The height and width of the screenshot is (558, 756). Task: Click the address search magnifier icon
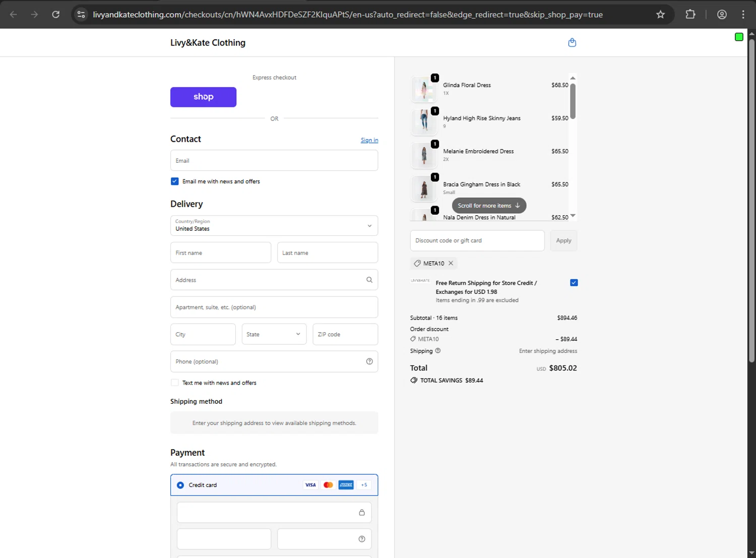coord(369,280)
